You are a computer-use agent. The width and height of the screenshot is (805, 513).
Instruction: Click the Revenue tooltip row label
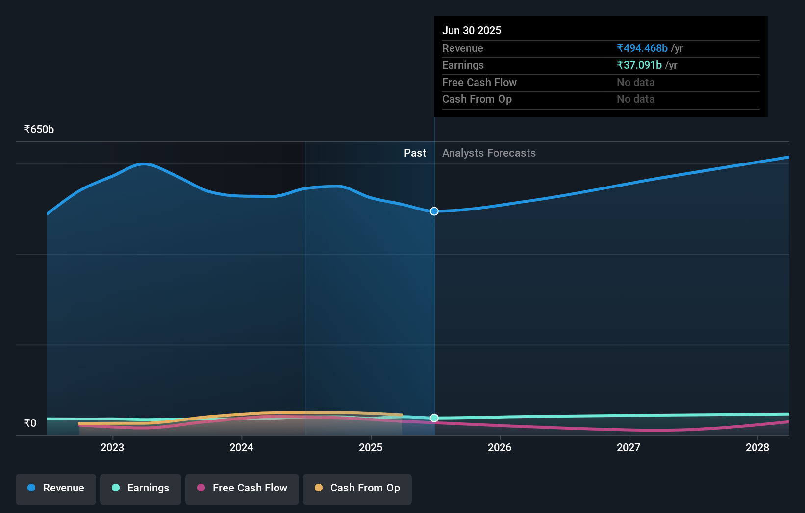pyautogui.click(x=463, y=48)
